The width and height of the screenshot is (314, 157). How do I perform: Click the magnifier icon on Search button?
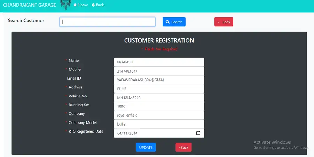[167, 22]
